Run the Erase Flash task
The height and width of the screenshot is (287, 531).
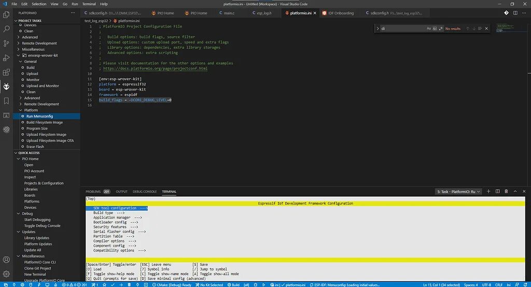pos(35,147)
